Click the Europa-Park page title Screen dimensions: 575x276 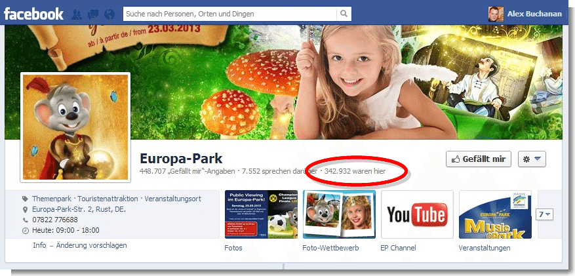(181, 159)
